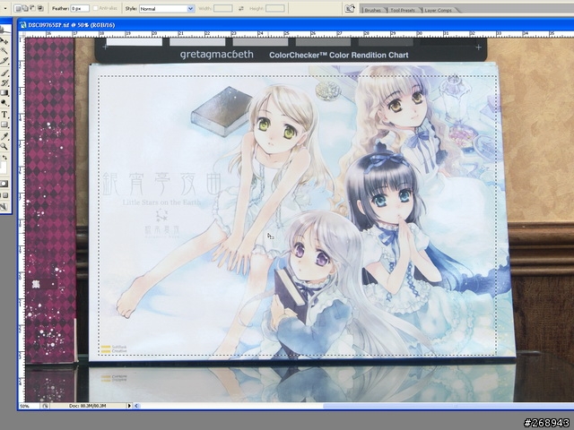Expand the status bar info arrow menu

(x=129, y=406)
